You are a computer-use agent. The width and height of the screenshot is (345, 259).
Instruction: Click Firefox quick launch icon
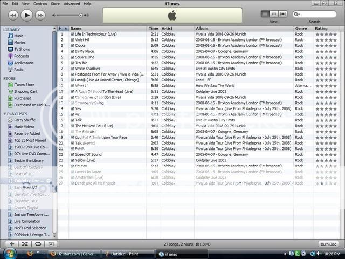[30, 254]
